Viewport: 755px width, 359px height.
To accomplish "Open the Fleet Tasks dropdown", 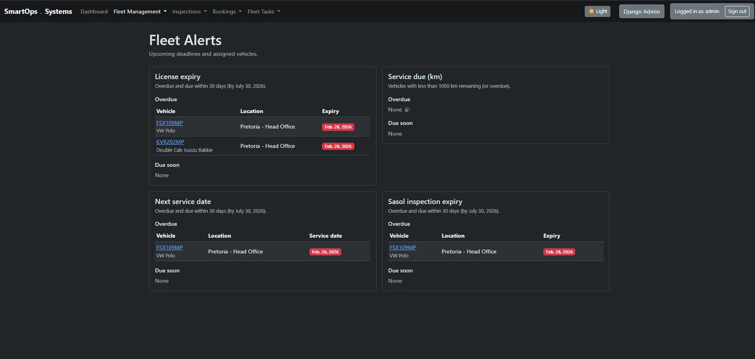I will pyautogui.click(x=264, y=12).
